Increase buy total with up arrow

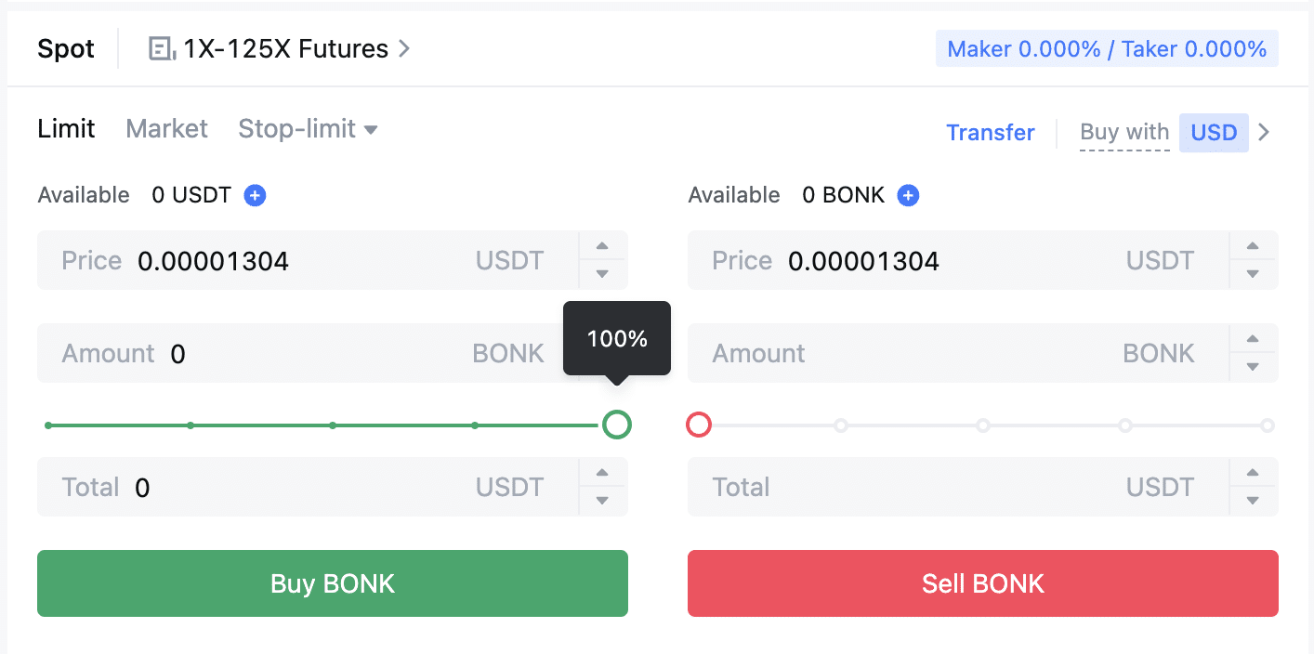(x=602, y=473)
